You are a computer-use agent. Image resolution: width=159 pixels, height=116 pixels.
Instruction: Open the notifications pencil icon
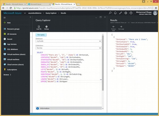tap(121, 13)
